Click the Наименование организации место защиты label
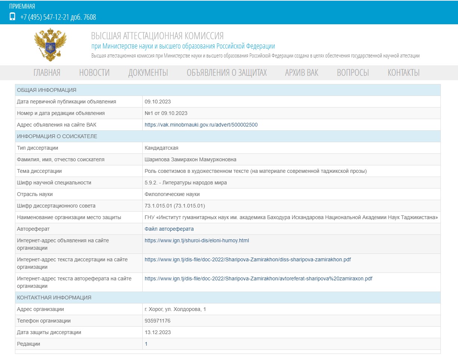The width and height of the screenshot is (458, 358). click(x=69, y=217)
